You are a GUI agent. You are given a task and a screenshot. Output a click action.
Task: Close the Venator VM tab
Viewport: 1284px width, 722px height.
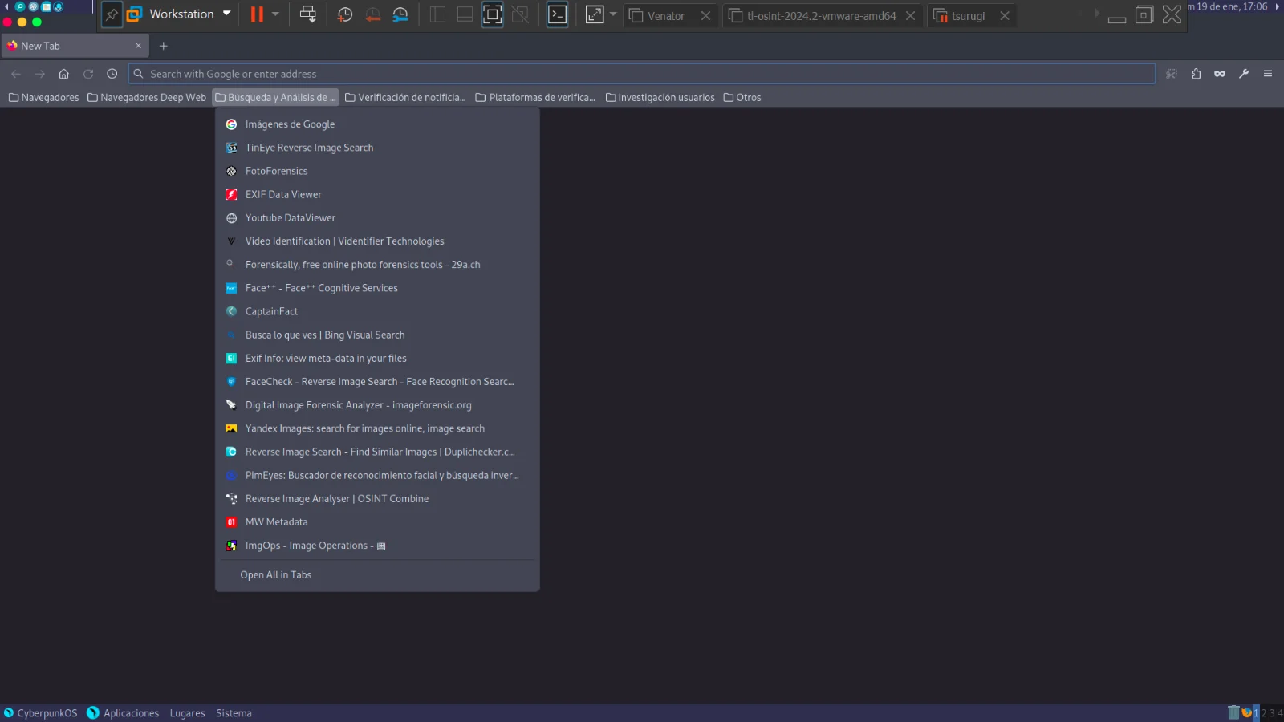point(705,16)
